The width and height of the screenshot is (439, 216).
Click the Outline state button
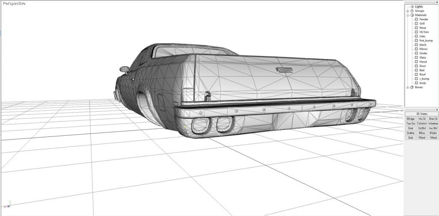[410, 133]
